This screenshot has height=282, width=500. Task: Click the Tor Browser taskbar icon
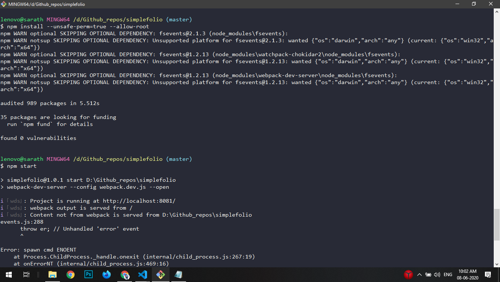pyautogui.click(x=125, y=274)
